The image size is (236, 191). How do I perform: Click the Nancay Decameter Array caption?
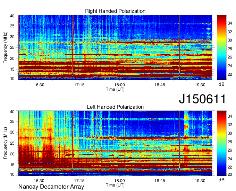click(x=51, y=187)
